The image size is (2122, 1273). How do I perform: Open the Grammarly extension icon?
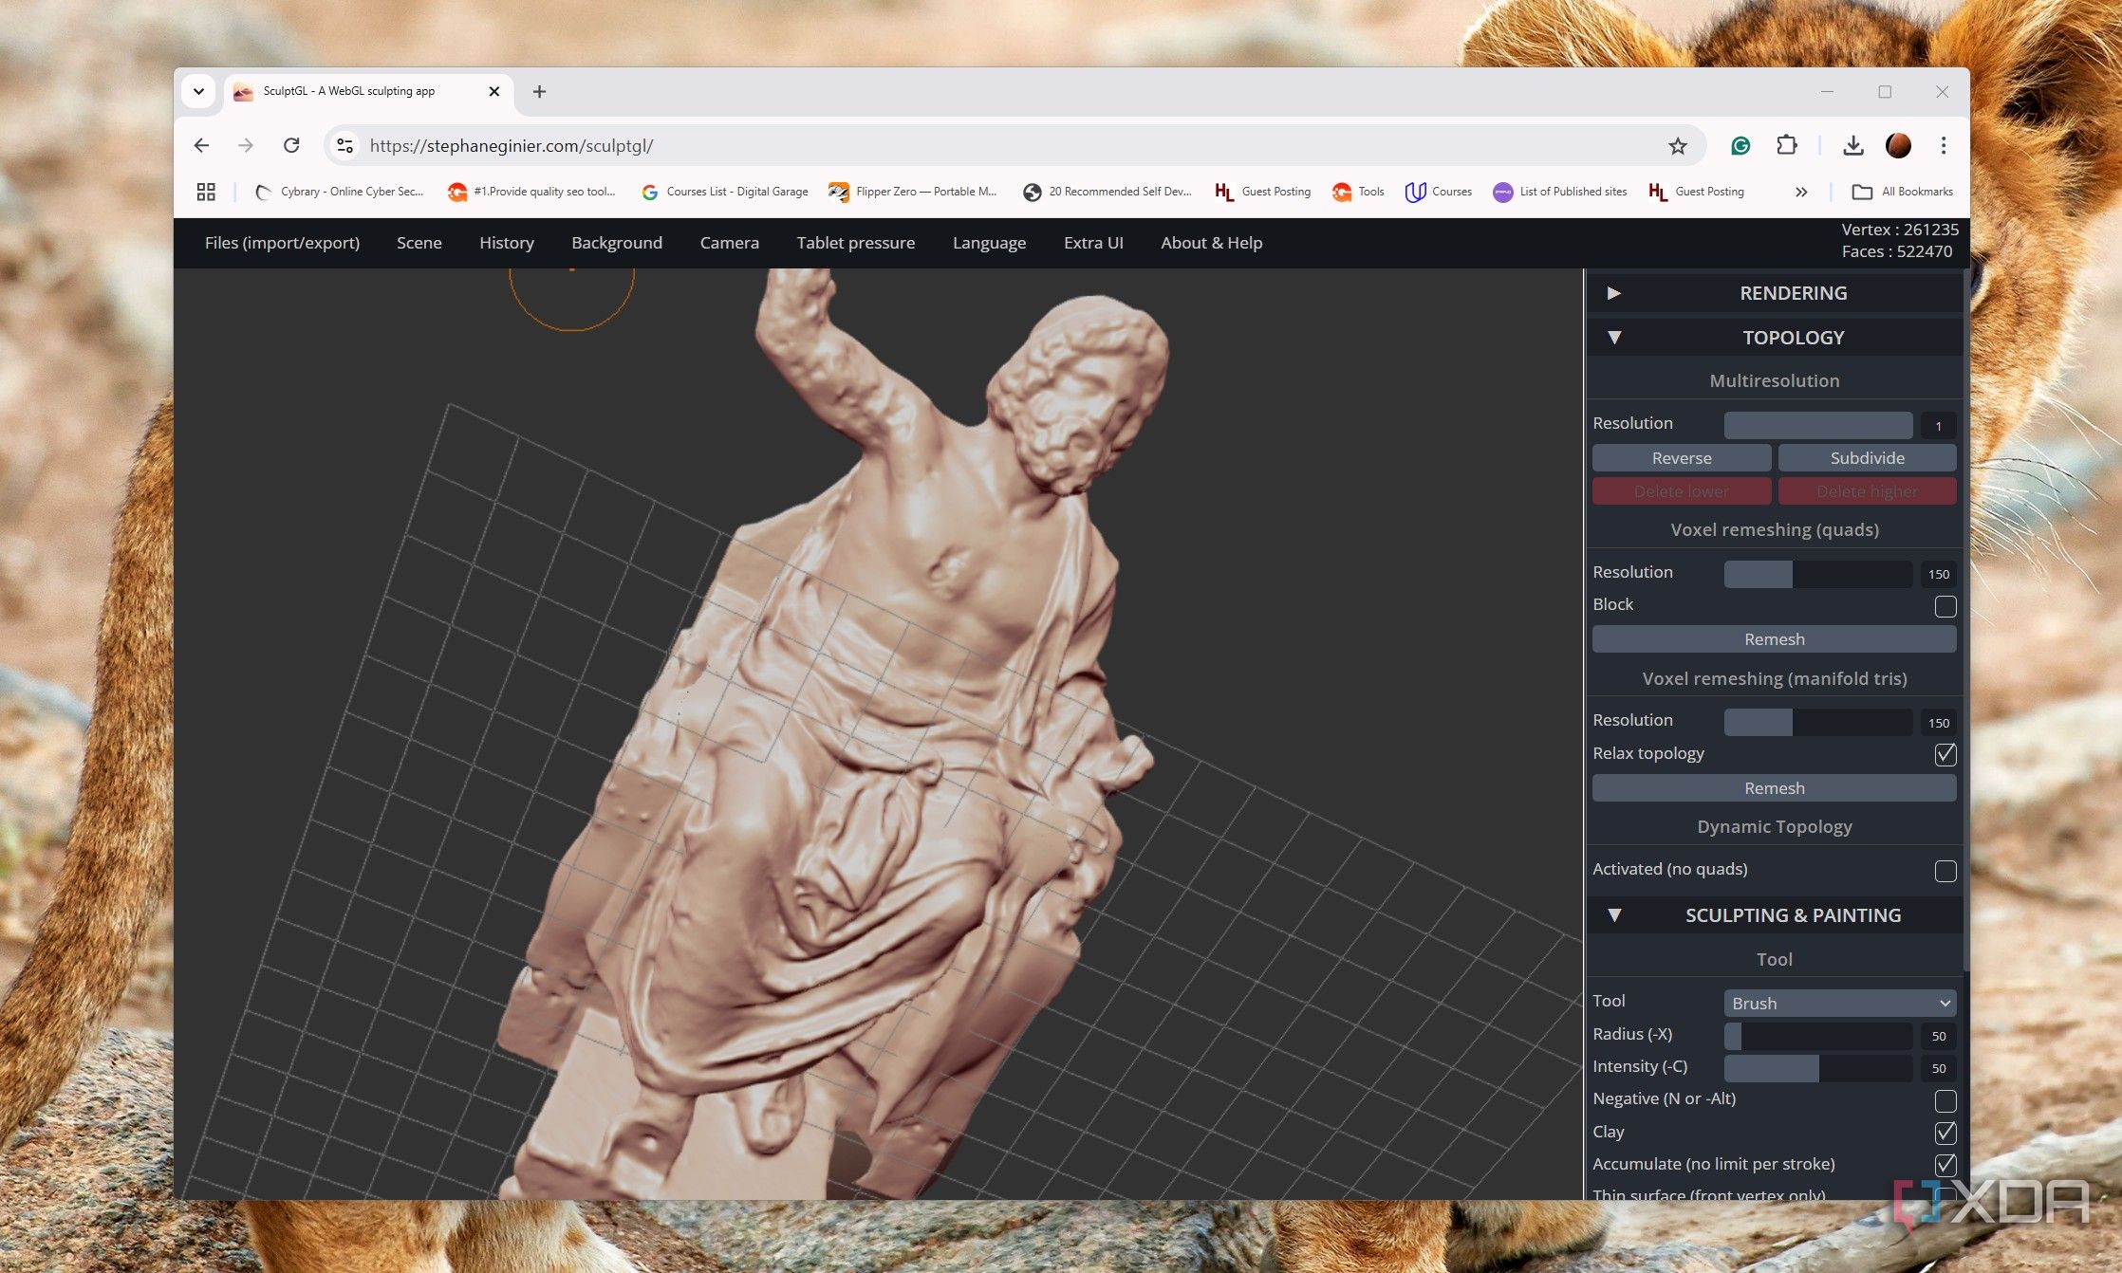coord(1741,145)
